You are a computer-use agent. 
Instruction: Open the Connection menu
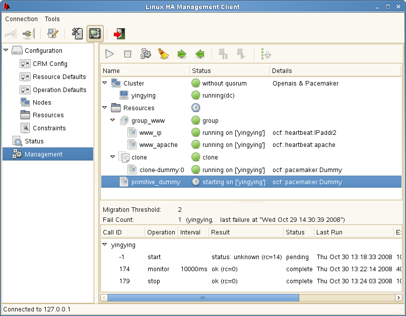tap(21, 19)
